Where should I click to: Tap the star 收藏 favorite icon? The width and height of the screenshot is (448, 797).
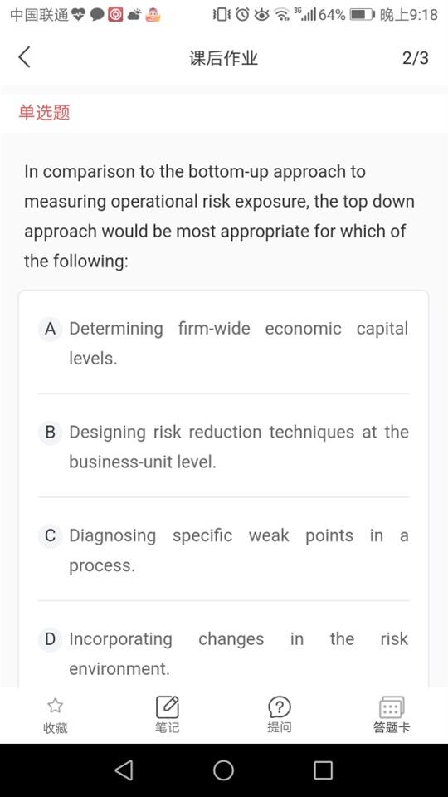(55, 706)
